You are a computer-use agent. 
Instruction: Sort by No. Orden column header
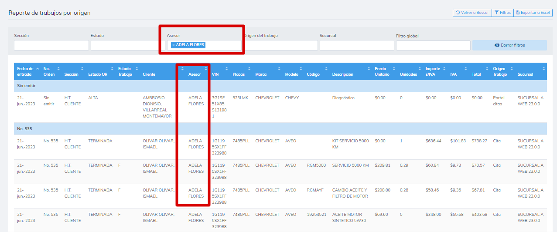click(x=51, y=71)
